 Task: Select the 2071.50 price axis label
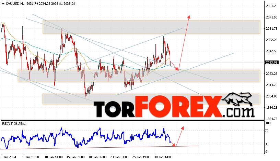(x=272, y=17)
